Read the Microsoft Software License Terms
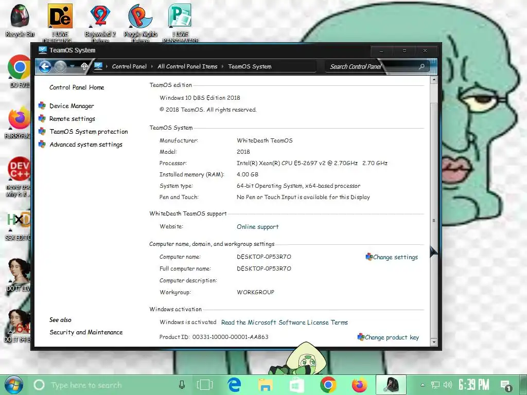 pyautogui.click(x=284, y=322)
